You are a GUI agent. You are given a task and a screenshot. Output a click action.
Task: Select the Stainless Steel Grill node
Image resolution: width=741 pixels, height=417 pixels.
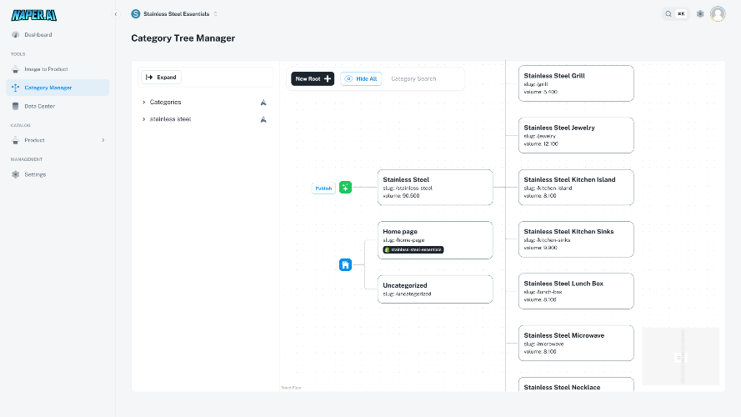(576, 83)
